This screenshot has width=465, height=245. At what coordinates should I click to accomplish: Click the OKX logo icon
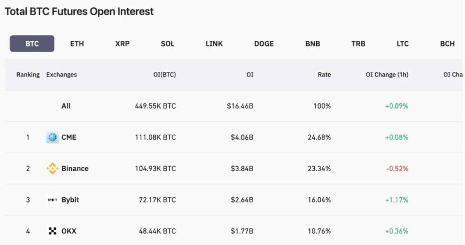52,231
